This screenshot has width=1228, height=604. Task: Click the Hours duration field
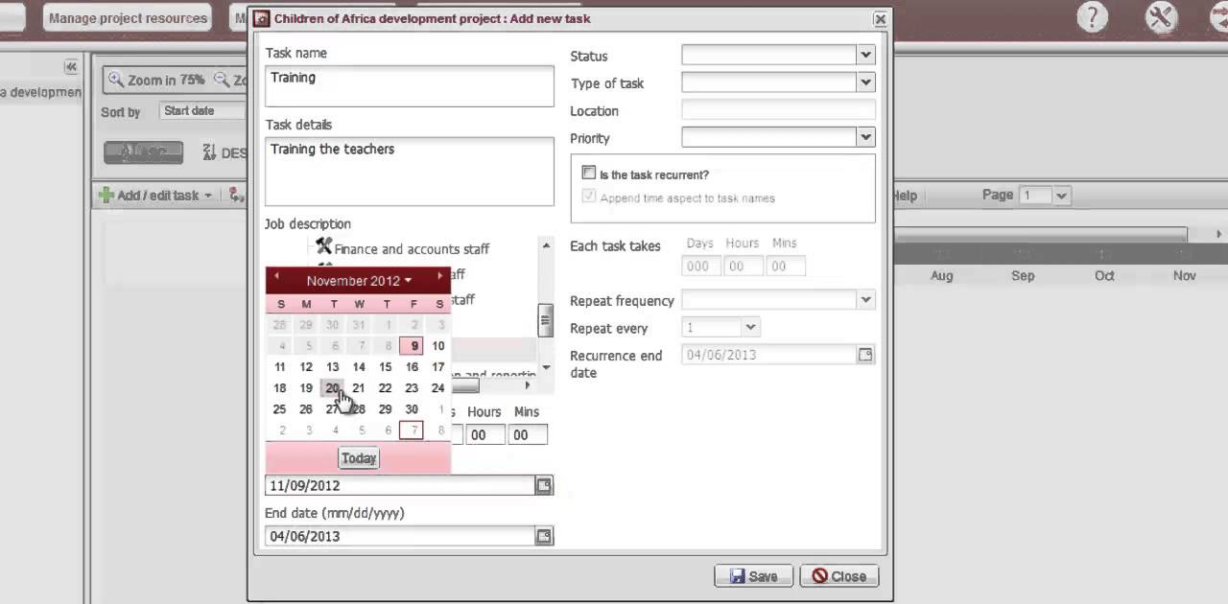(484, 435)
